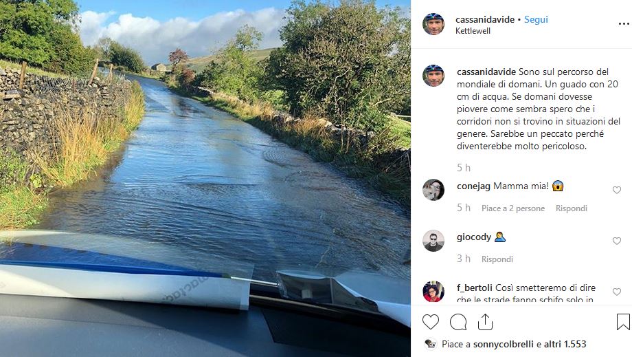Image resolution: width=632 pixels, height=357 pixels.
Task: Open the Kettlewell location link
Action: 473,31
